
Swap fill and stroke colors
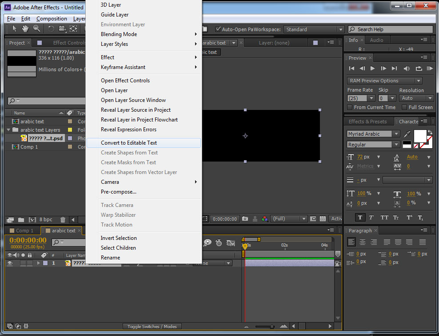[430, 132]
